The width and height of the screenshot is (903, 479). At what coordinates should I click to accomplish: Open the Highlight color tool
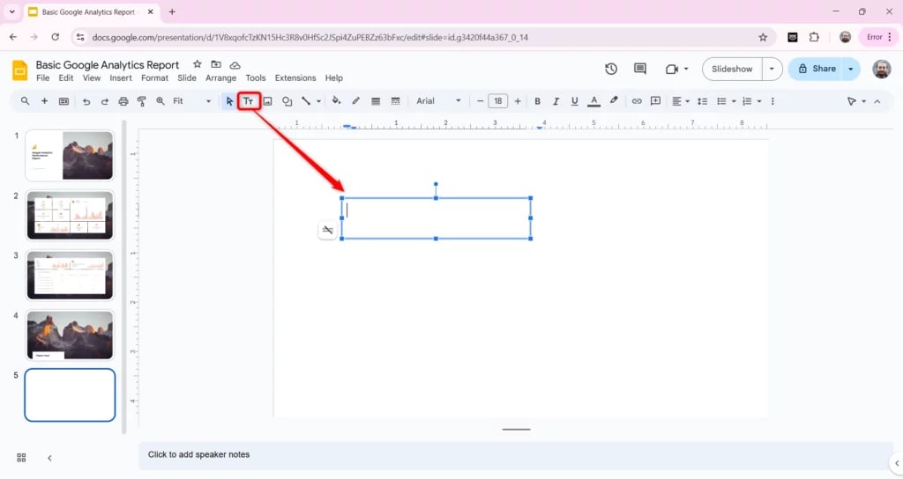614,100
